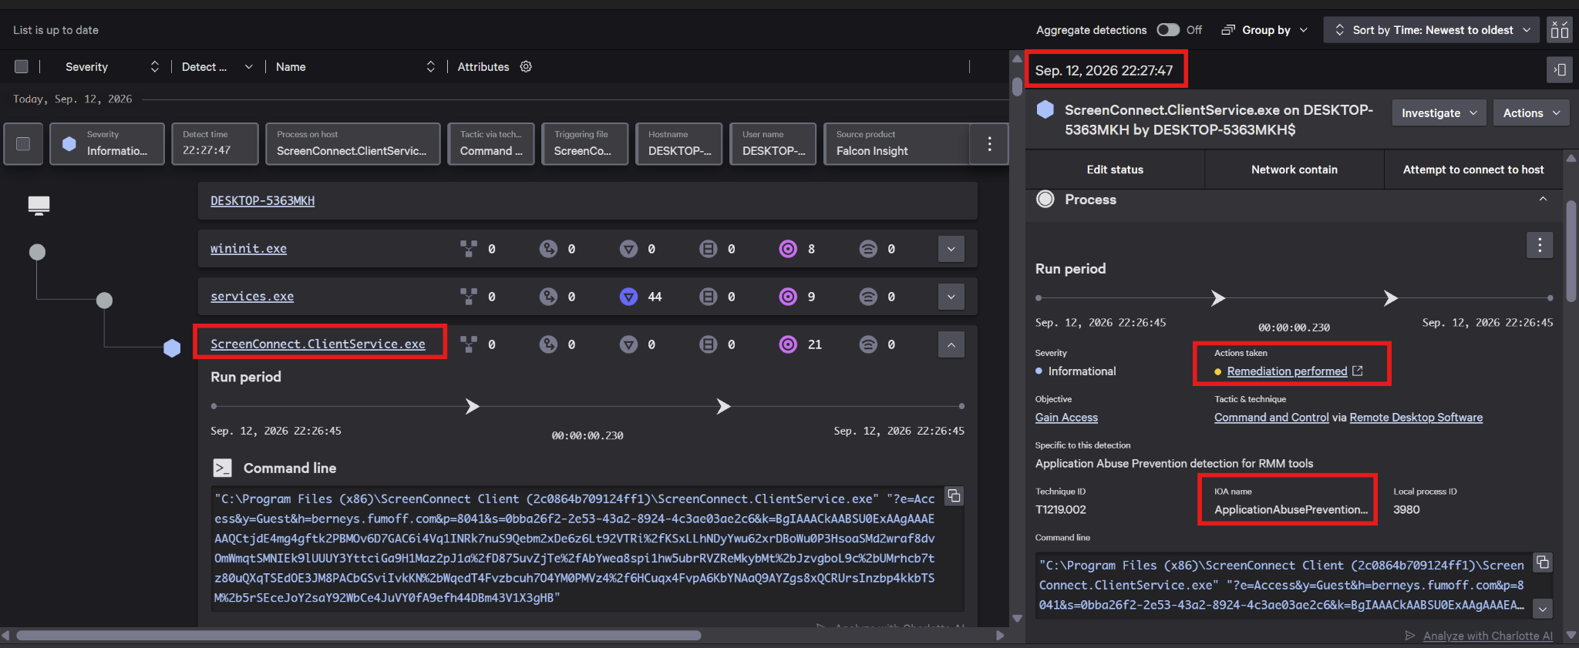Screen dimensions: 1579x648
Task: Open DESKTOP-5363MKH host link
Action: click(262, 201)
